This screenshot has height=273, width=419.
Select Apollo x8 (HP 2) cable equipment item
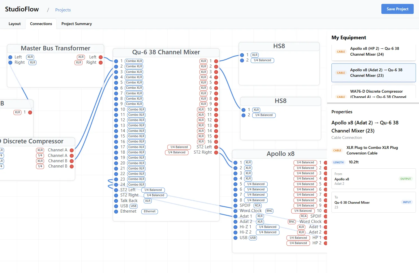(373, 51)
